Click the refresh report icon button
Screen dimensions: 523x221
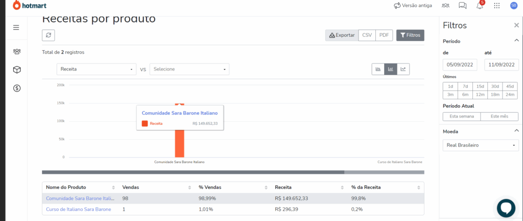point(49,35)
